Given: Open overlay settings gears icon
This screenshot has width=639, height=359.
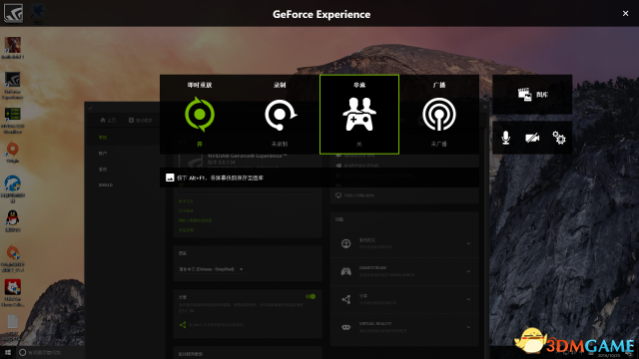Looking at the screenshot, I should click(559, 138).
